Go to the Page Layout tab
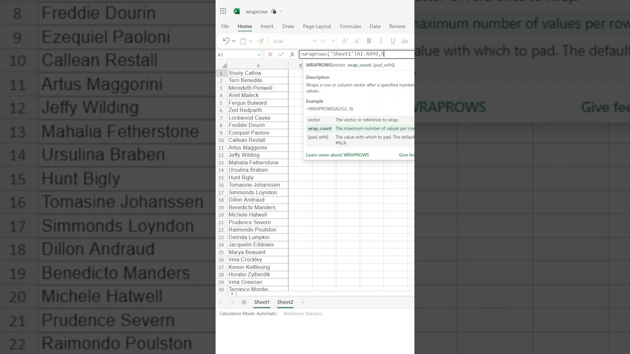Viewport: 630px width, 354px height. point(317,26)
